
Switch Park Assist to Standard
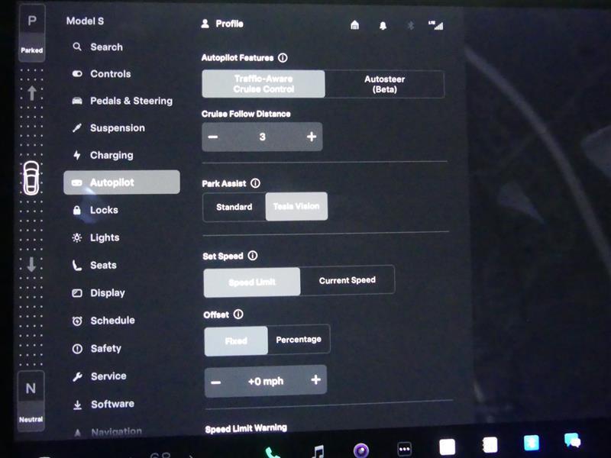tap(233, 206)
